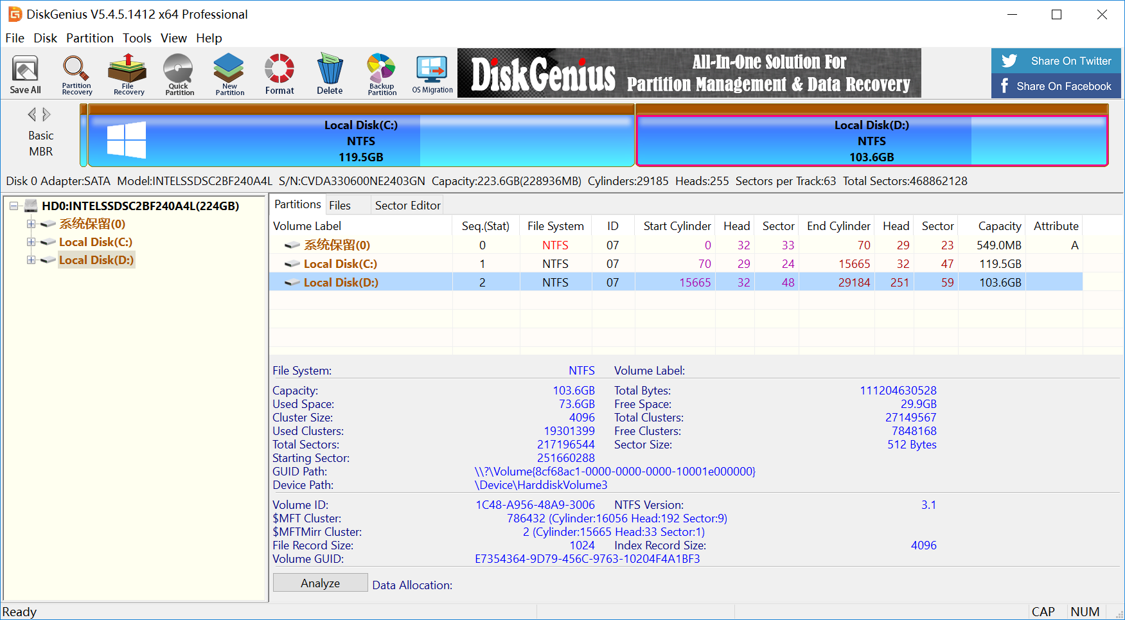1125x620 pixels.
Task: Start Quick Partition tool
Action: [x=179, y=74]
